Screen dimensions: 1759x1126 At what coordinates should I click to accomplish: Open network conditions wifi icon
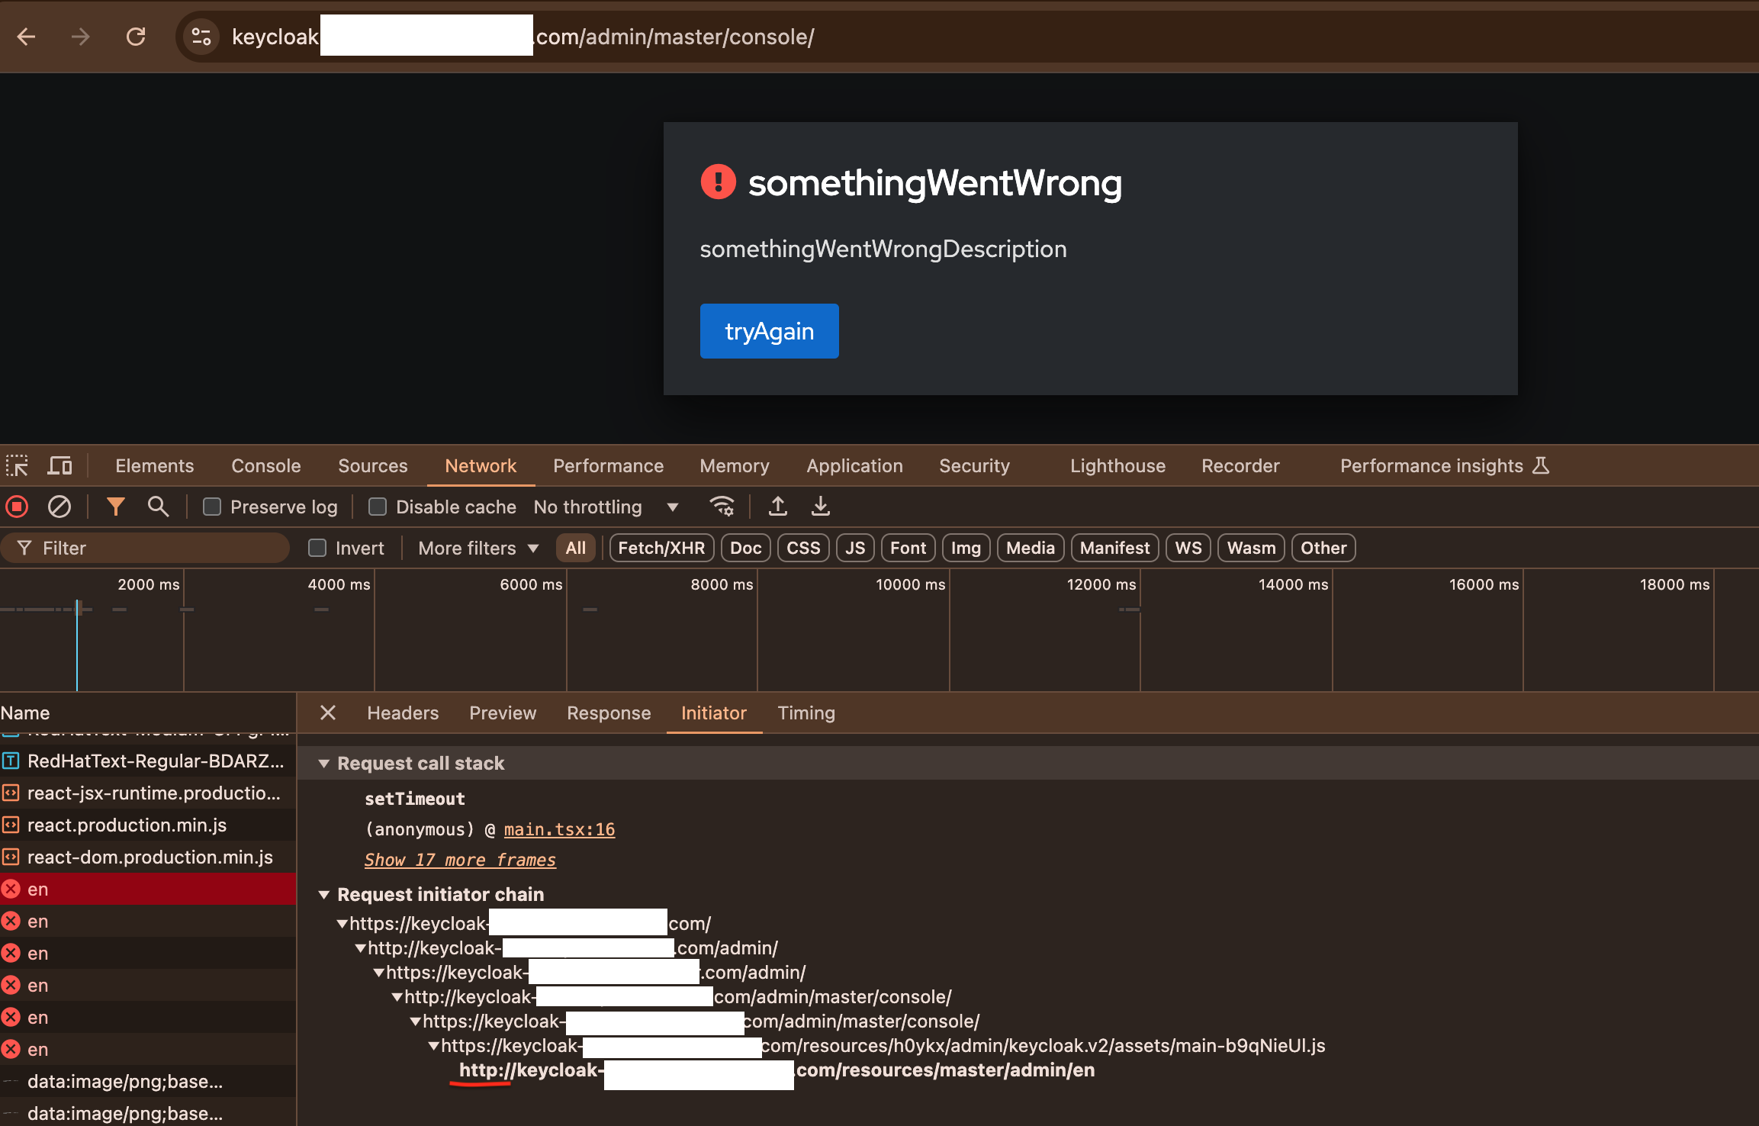coord(722,507)
